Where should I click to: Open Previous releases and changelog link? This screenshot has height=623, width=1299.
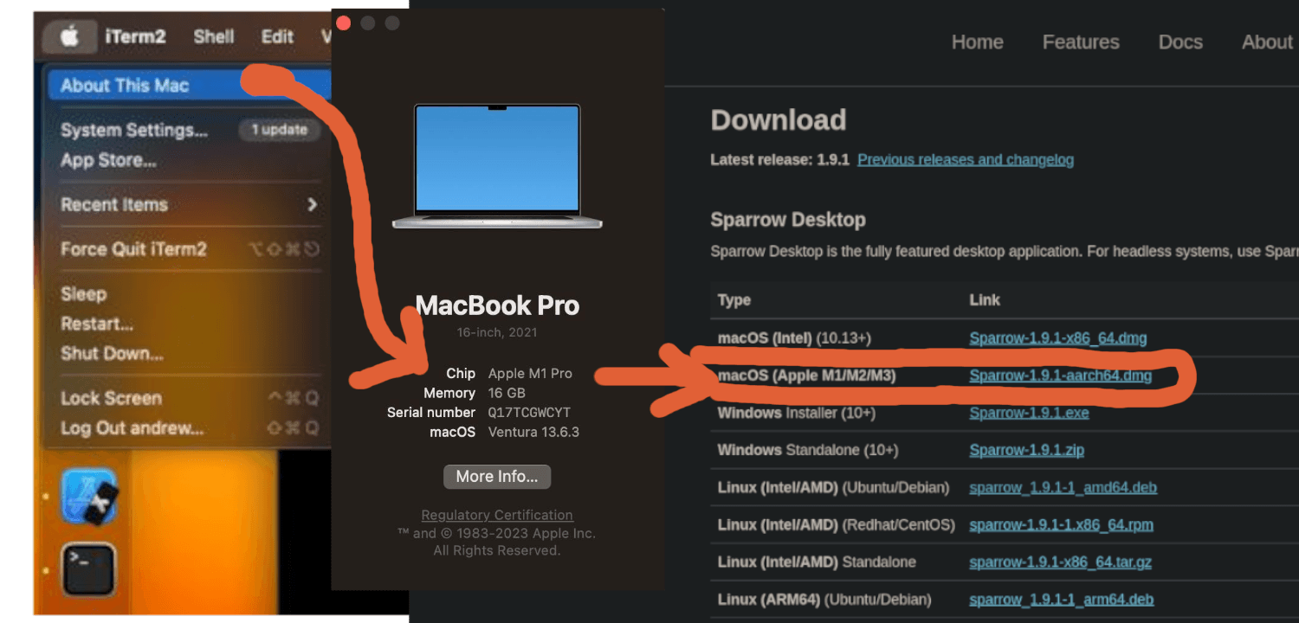pyautogui.click(x=966, y=160)
